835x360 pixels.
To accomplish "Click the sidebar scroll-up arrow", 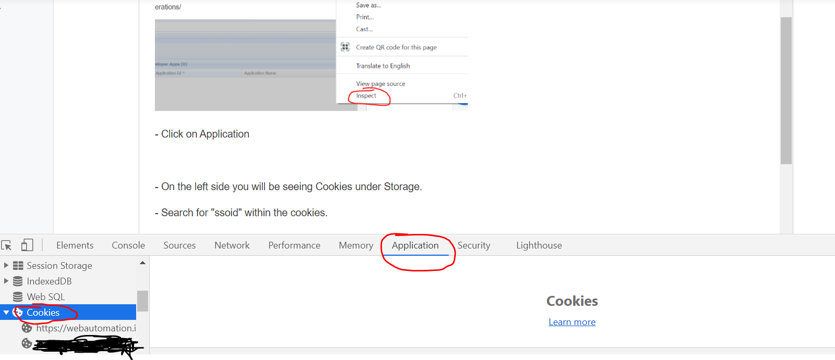I will (142, 263).
